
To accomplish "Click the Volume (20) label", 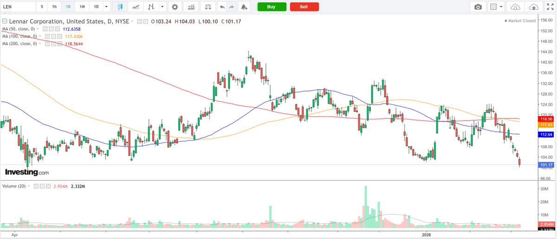I will click(x=14, y=186).
